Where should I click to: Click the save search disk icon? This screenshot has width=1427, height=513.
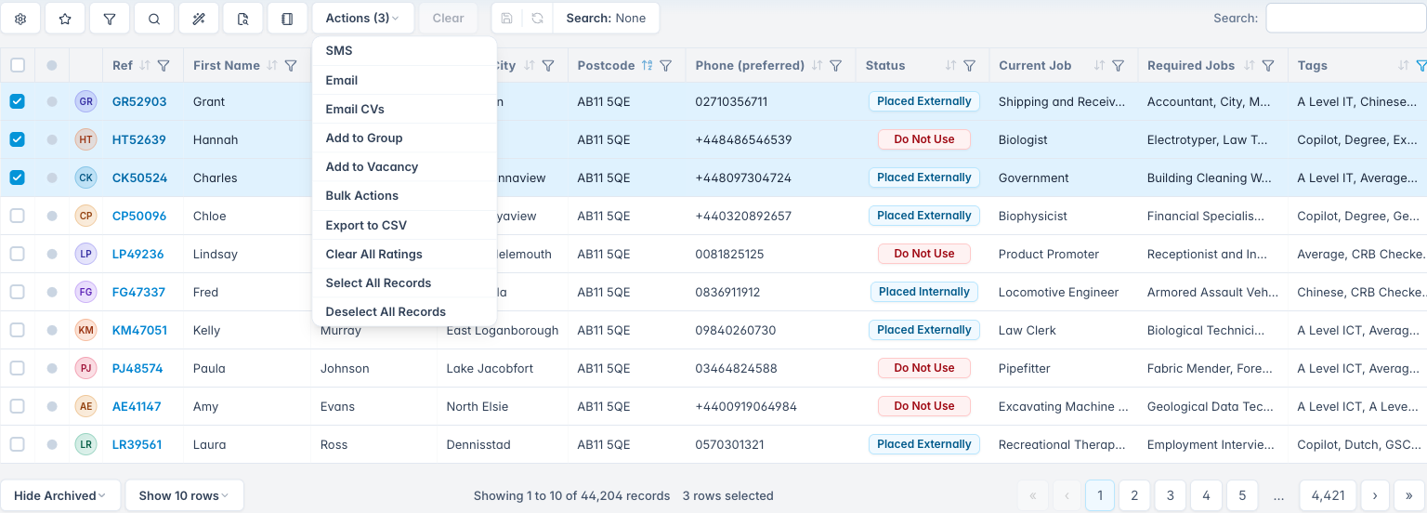506,19
